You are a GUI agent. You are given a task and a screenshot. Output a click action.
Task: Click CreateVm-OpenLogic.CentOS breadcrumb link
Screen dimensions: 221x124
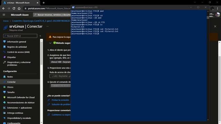point(41,21)
